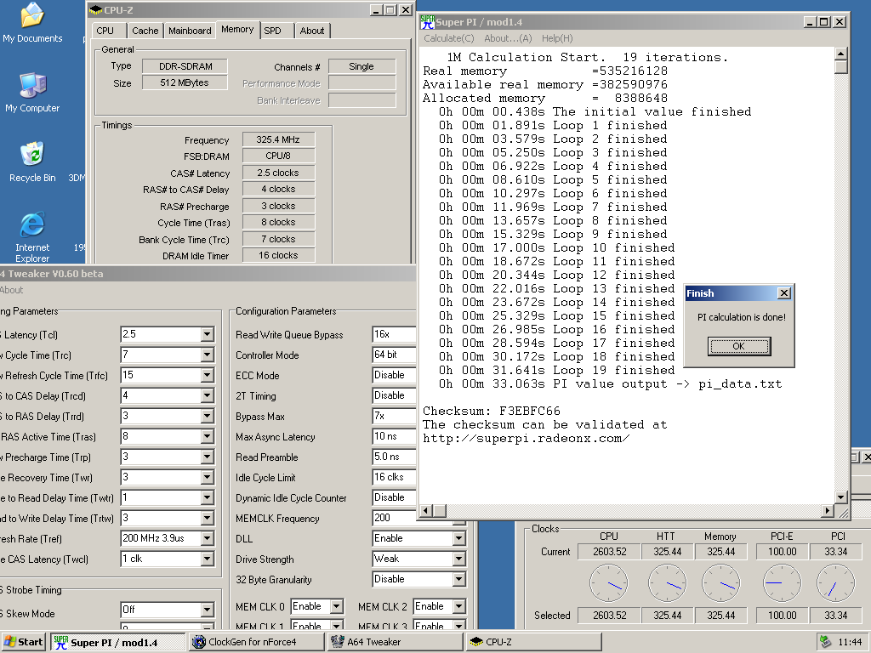This screenshot has width=871, height=653.
Task: Click the Read Preamble 5.0 ns field
Action: (x=394, y=457)
